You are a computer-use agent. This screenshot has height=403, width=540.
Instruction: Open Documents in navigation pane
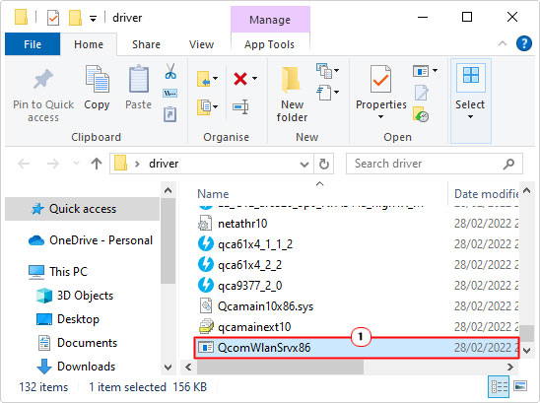pos(77,343)
